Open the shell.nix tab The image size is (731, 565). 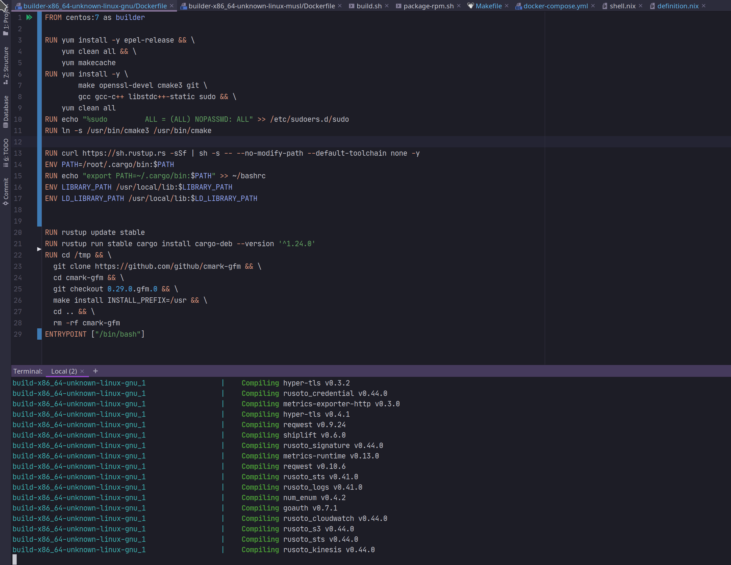[x=622, y=6]
